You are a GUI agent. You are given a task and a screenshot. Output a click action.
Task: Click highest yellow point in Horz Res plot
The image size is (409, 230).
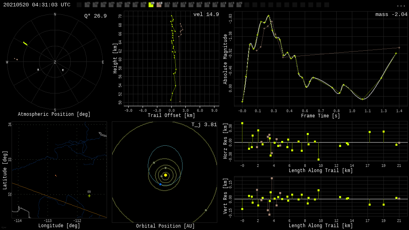click(242, 123)
